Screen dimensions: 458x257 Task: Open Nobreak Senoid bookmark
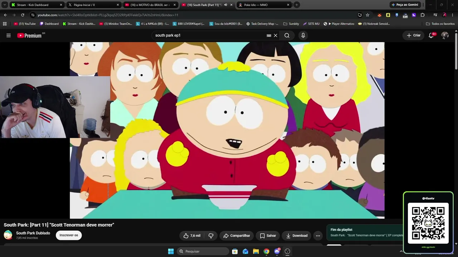pyautogui.click(x=374, y=24)
